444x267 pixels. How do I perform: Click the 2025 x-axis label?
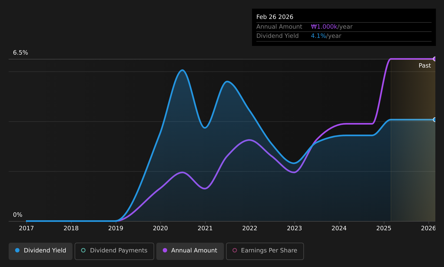point(384,228)
